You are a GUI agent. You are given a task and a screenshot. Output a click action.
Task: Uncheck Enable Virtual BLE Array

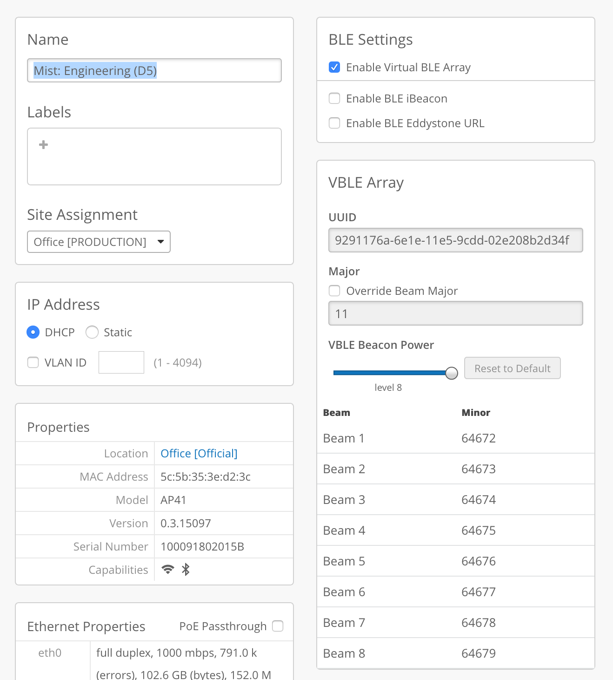click(x=334, y=68)
